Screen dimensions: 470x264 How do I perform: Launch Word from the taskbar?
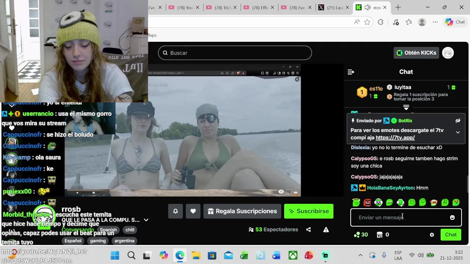pyautogui.click(x=276, y=255)
